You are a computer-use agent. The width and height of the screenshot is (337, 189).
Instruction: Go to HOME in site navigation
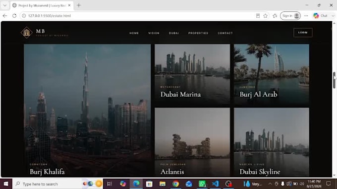(134, 33)
